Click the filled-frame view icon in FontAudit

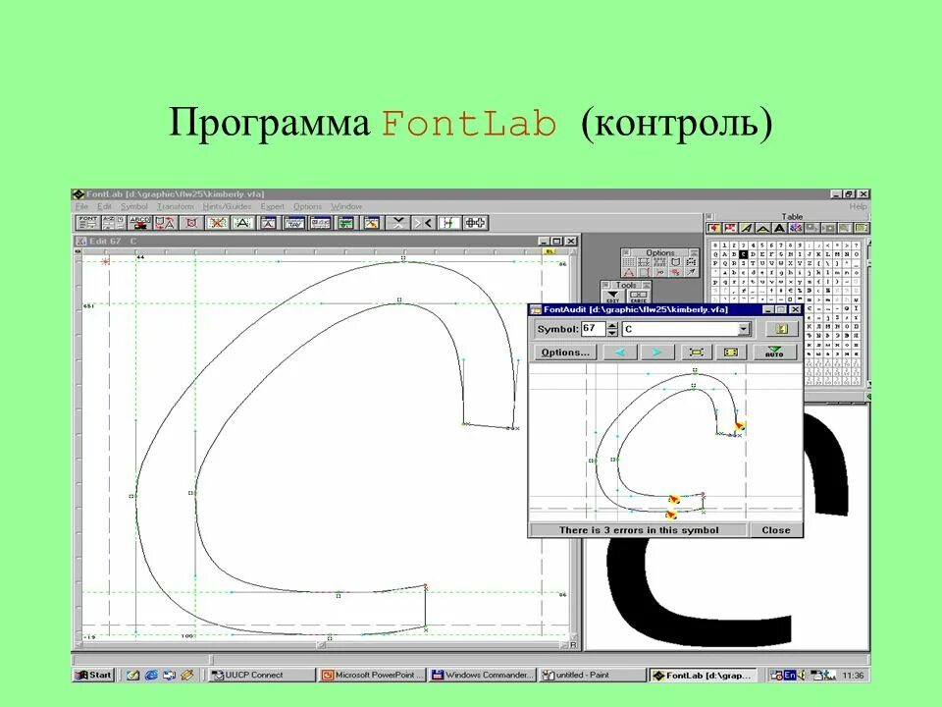(731, 353)
